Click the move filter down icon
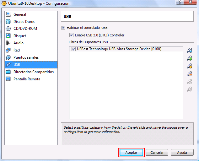Image resolution: width=199 pixels, height=161 pixels. pyautogui.click(x=189, y=89)
